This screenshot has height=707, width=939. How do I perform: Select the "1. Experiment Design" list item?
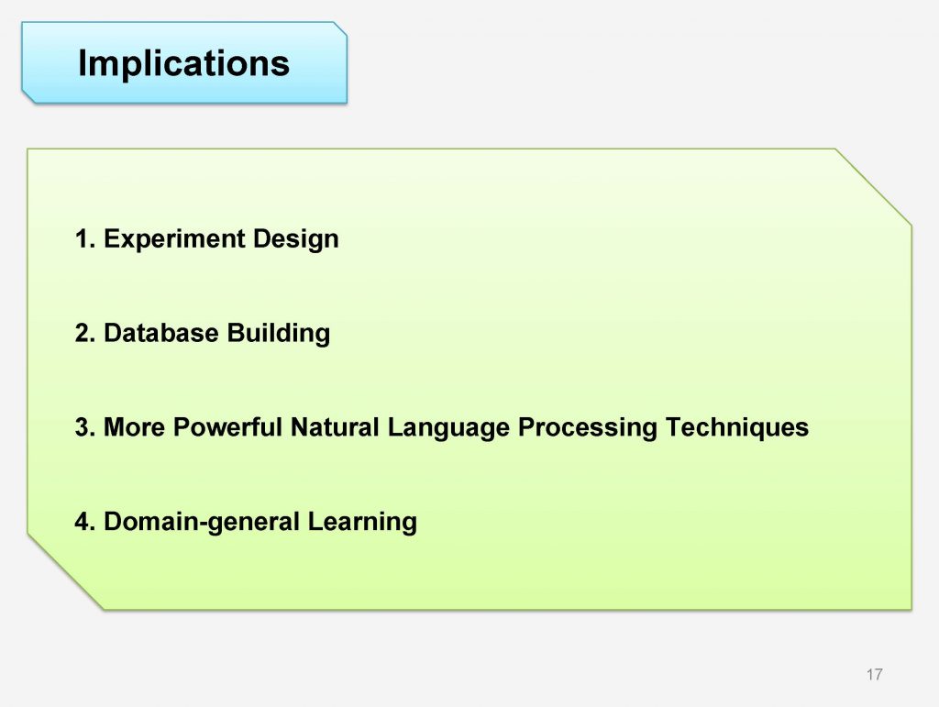point(206,239)
